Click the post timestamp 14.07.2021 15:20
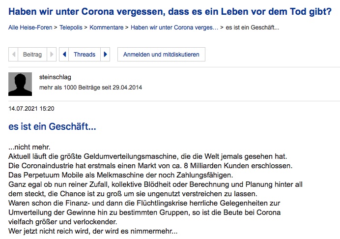 (31, 108)
